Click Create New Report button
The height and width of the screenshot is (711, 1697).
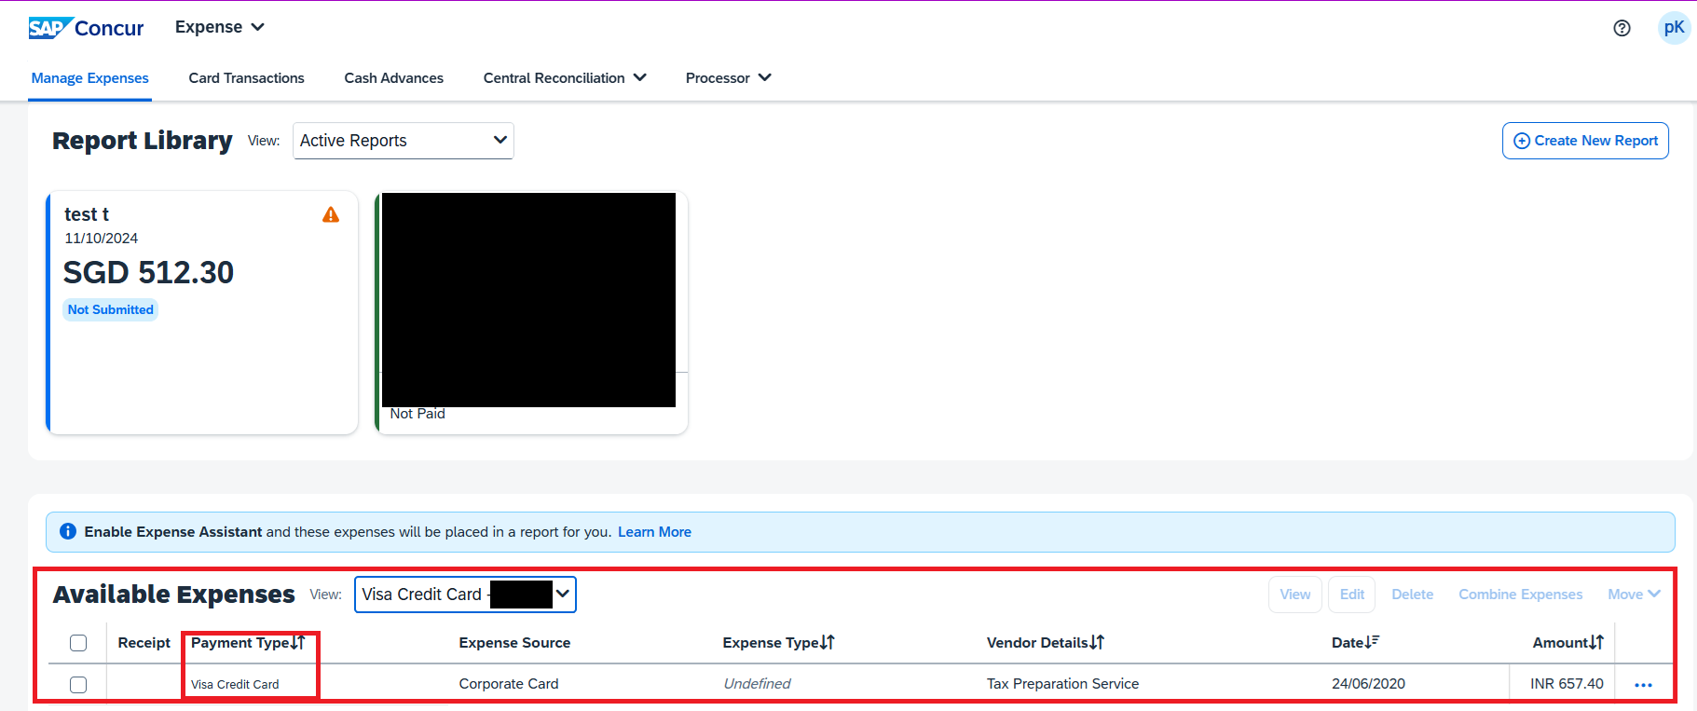(x=1585, y=141)
